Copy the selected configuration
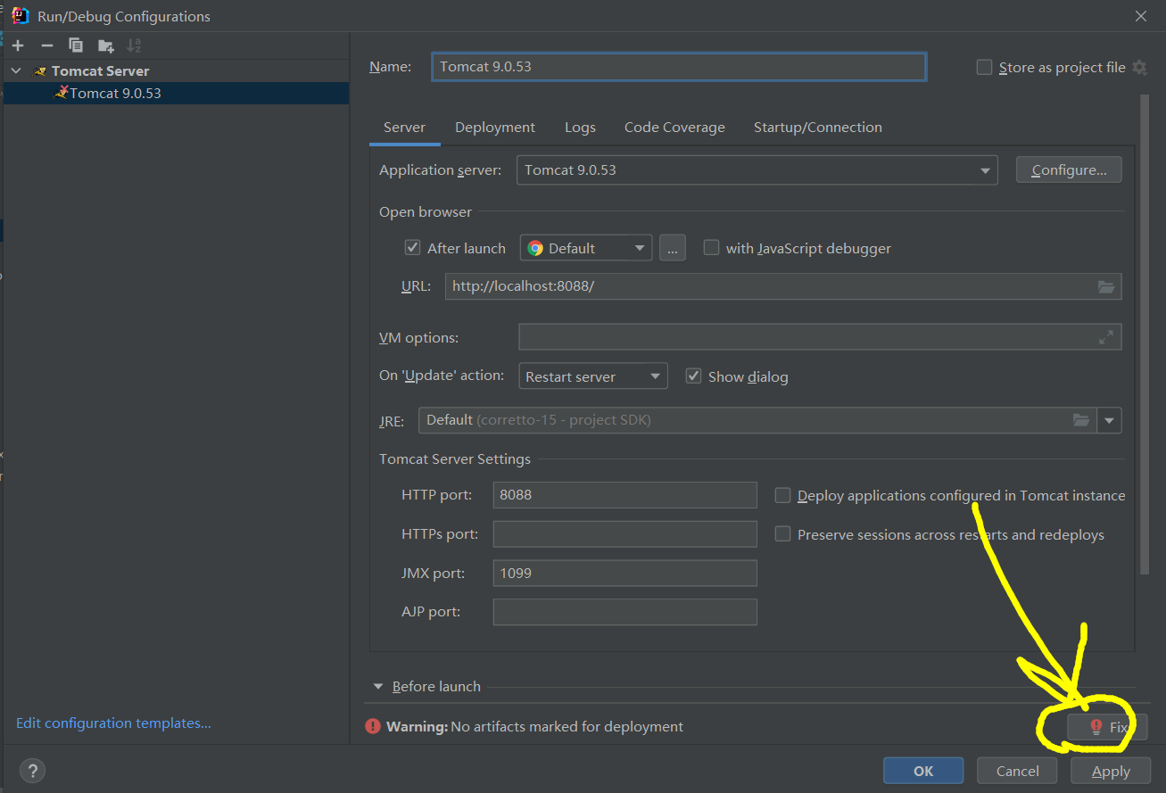Screen dimensions: 1166x793 point(76,45)
